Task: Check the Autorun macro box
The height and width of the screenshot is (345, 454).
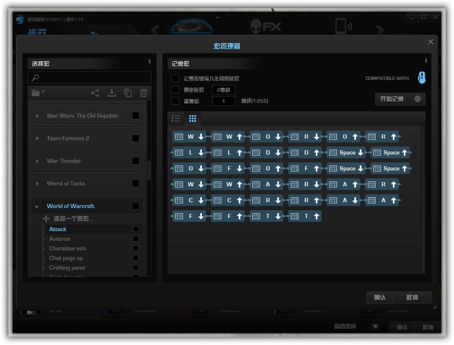Action: coord(136,239)
